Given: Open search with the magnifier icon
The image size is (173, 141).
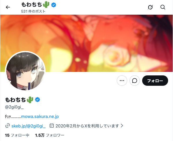Looking at the screenshot, I should (163, 7).
